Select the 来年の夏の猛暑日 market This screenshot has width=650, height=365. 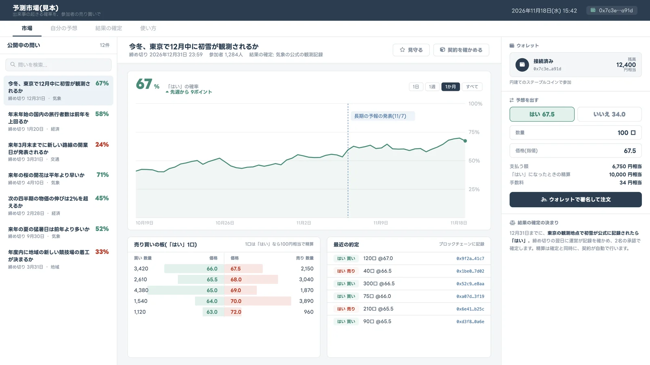[58, 232]
